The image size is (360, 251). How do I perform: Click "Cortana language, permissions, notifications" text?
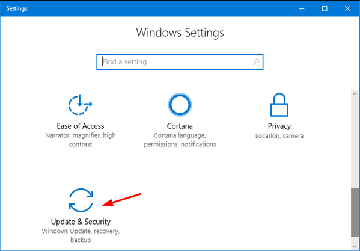(x=180, y=140)
